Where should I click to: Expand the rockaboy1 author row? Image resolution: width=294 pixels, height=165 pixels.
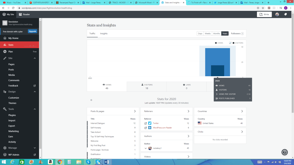click(x=146, y=148)
